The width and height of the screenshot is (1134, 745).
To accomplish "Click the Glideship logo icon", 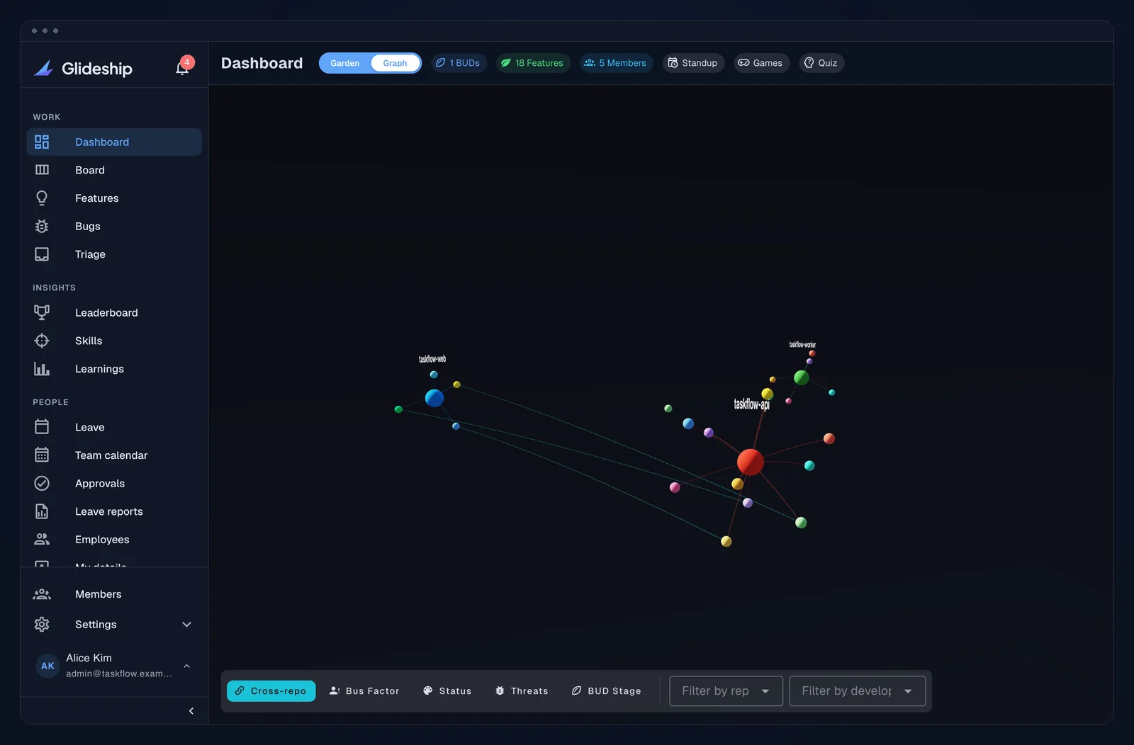I will [x=43, y=68].
